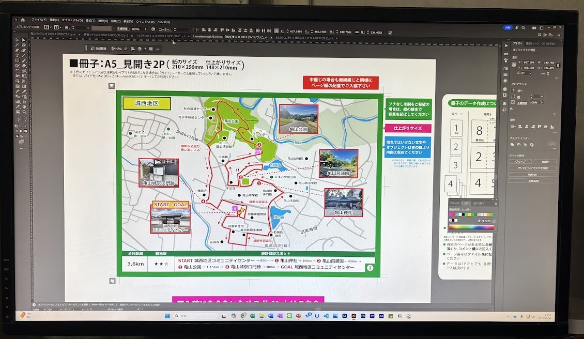Open Photoshop from the Windows taskbar
This screenshot has width=584, height=339.
coord(363,315)
